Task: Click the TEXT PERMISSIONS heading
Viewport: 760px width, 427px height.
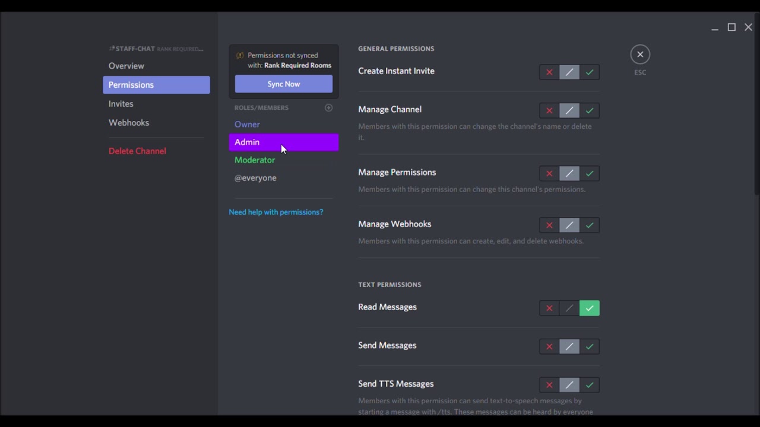Action: point(389,285)
